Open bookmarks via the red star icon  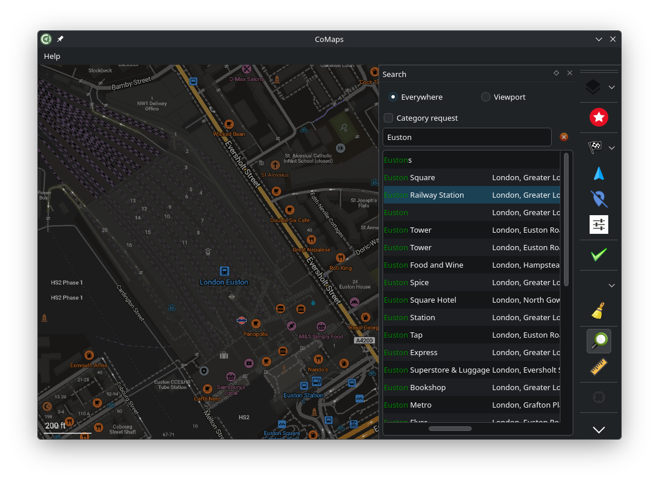pyautogui.click(x=598, y=117)
